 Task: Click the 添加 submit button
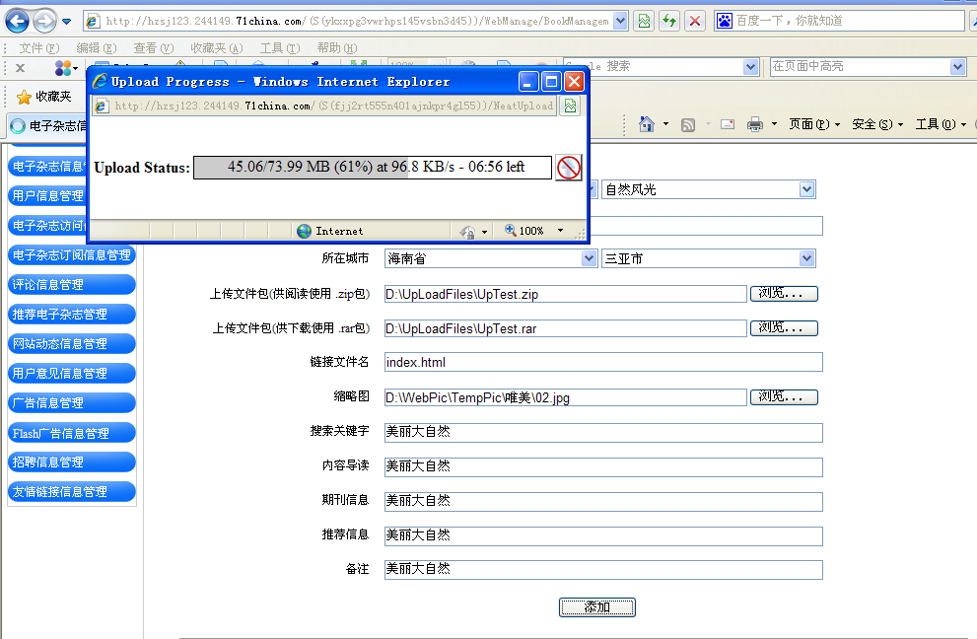pos(596,607)
